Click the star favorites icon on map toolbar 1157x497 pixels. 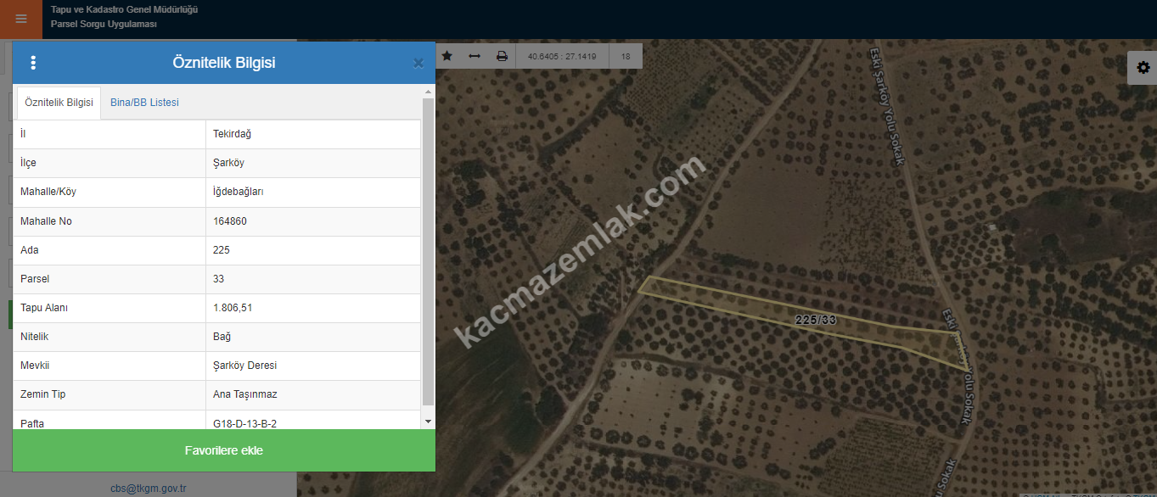pos(447,56)
